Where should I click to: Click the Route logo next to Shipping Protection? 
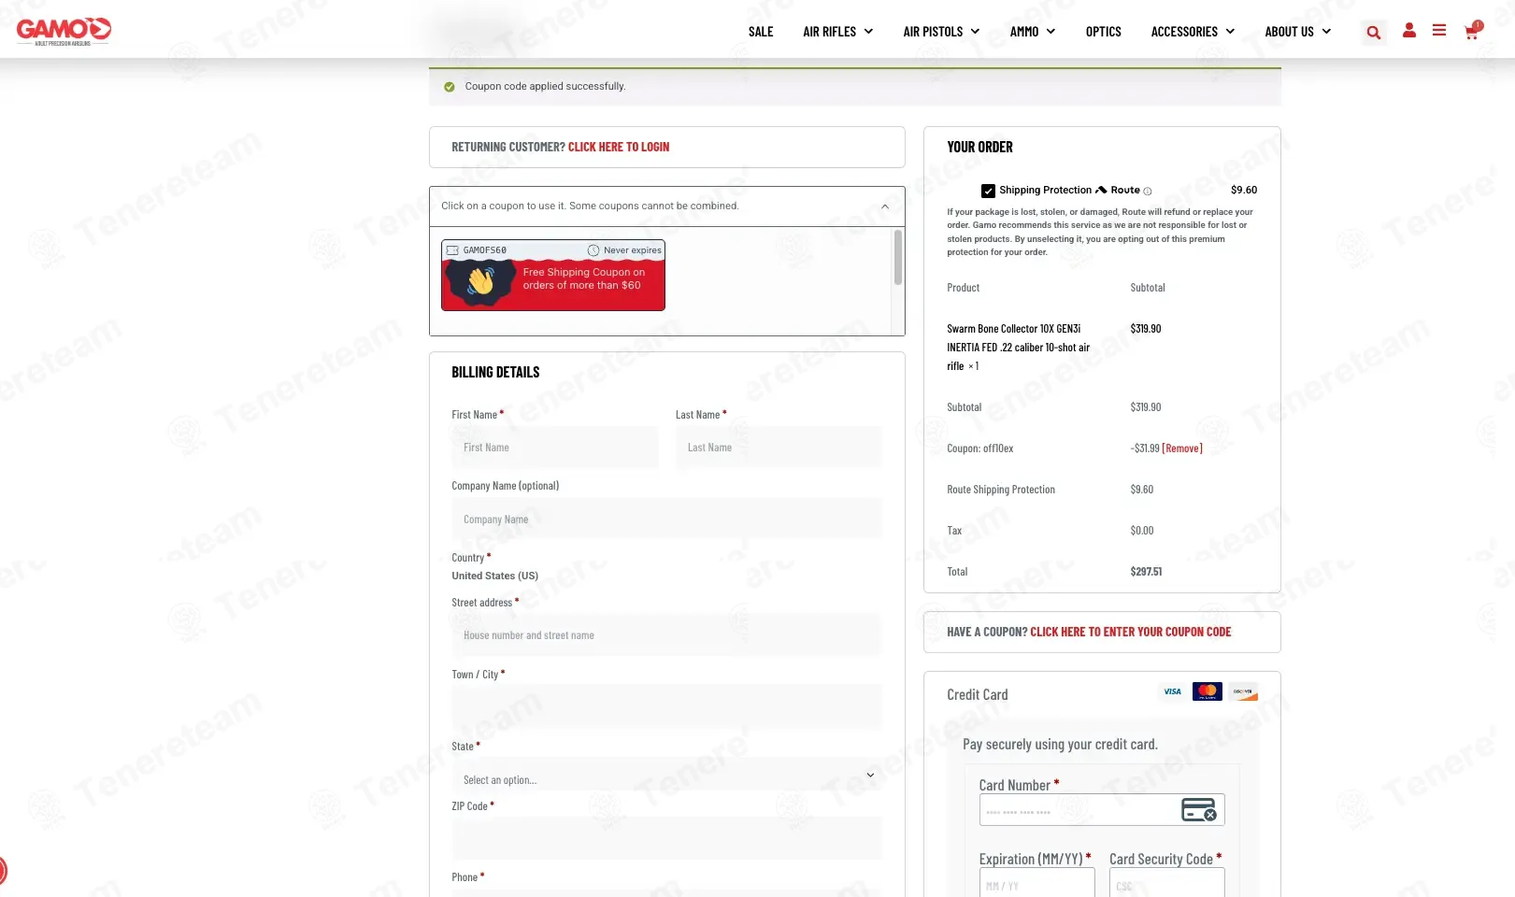(1118, 191)
